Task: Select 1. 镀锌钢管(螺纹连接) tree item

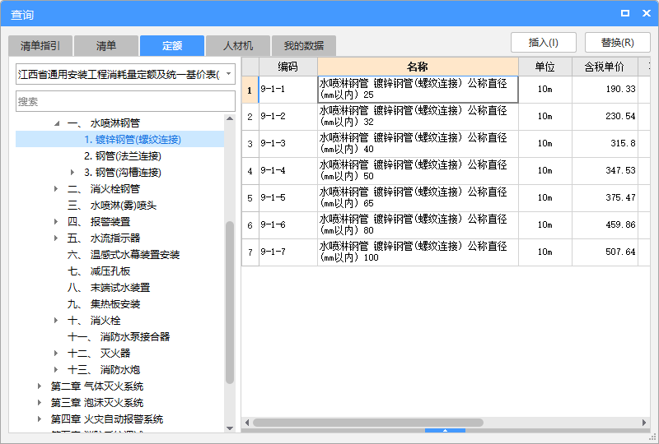Action: [133, 139]
